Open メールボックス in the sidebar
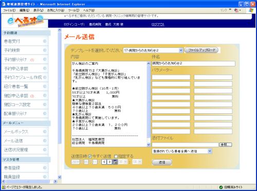The height and width of the screenshot is (191, 257). pyautogui.click(x=25, y=132)
